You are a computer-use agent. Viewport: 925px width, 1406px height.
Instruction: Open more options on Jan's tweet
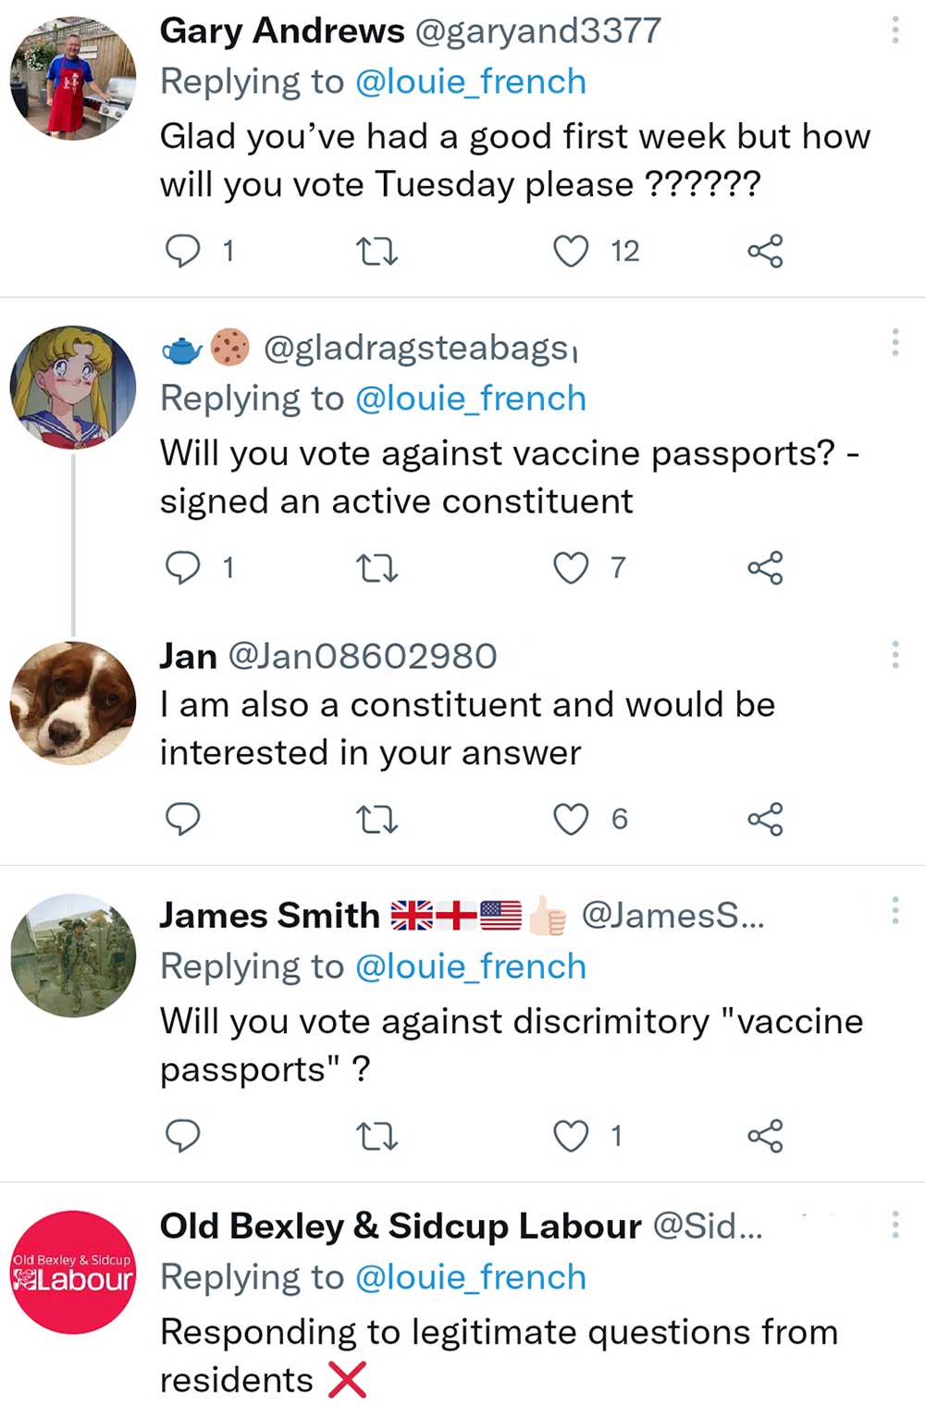coord(894,655)
